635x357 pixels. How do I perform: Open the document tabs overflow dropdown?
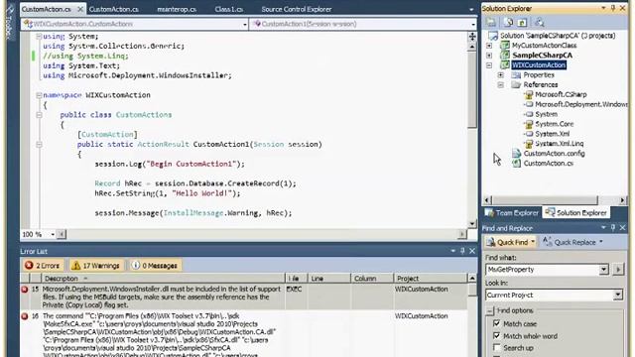pos(471,10)
